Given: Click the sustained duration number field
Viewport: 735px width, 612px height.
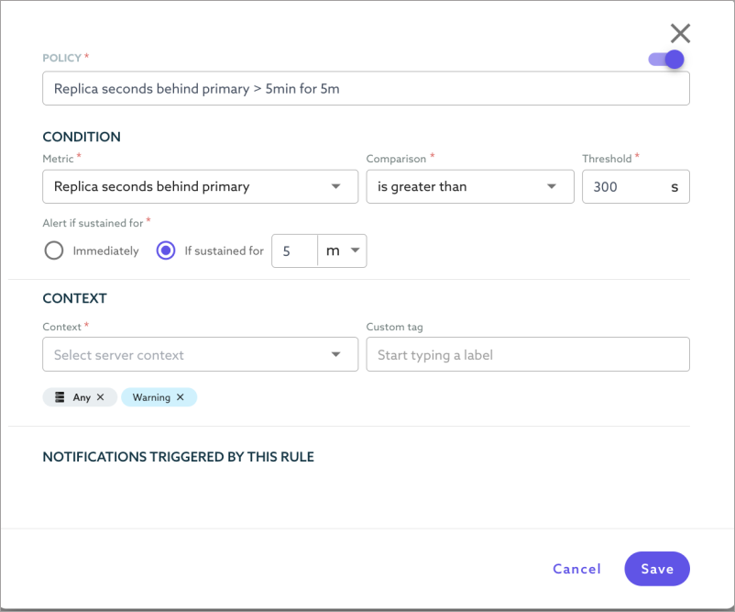Looking at the screenshot, I should click(x=294, y=250).
